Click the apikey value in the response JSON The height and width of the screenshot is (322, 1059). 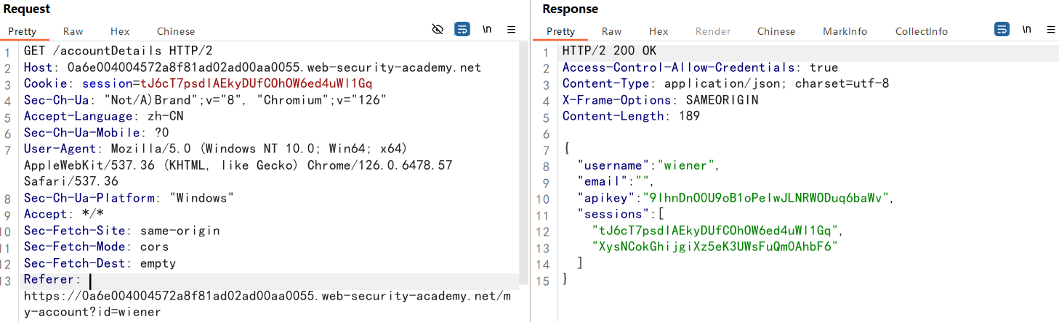click(765, 197)
